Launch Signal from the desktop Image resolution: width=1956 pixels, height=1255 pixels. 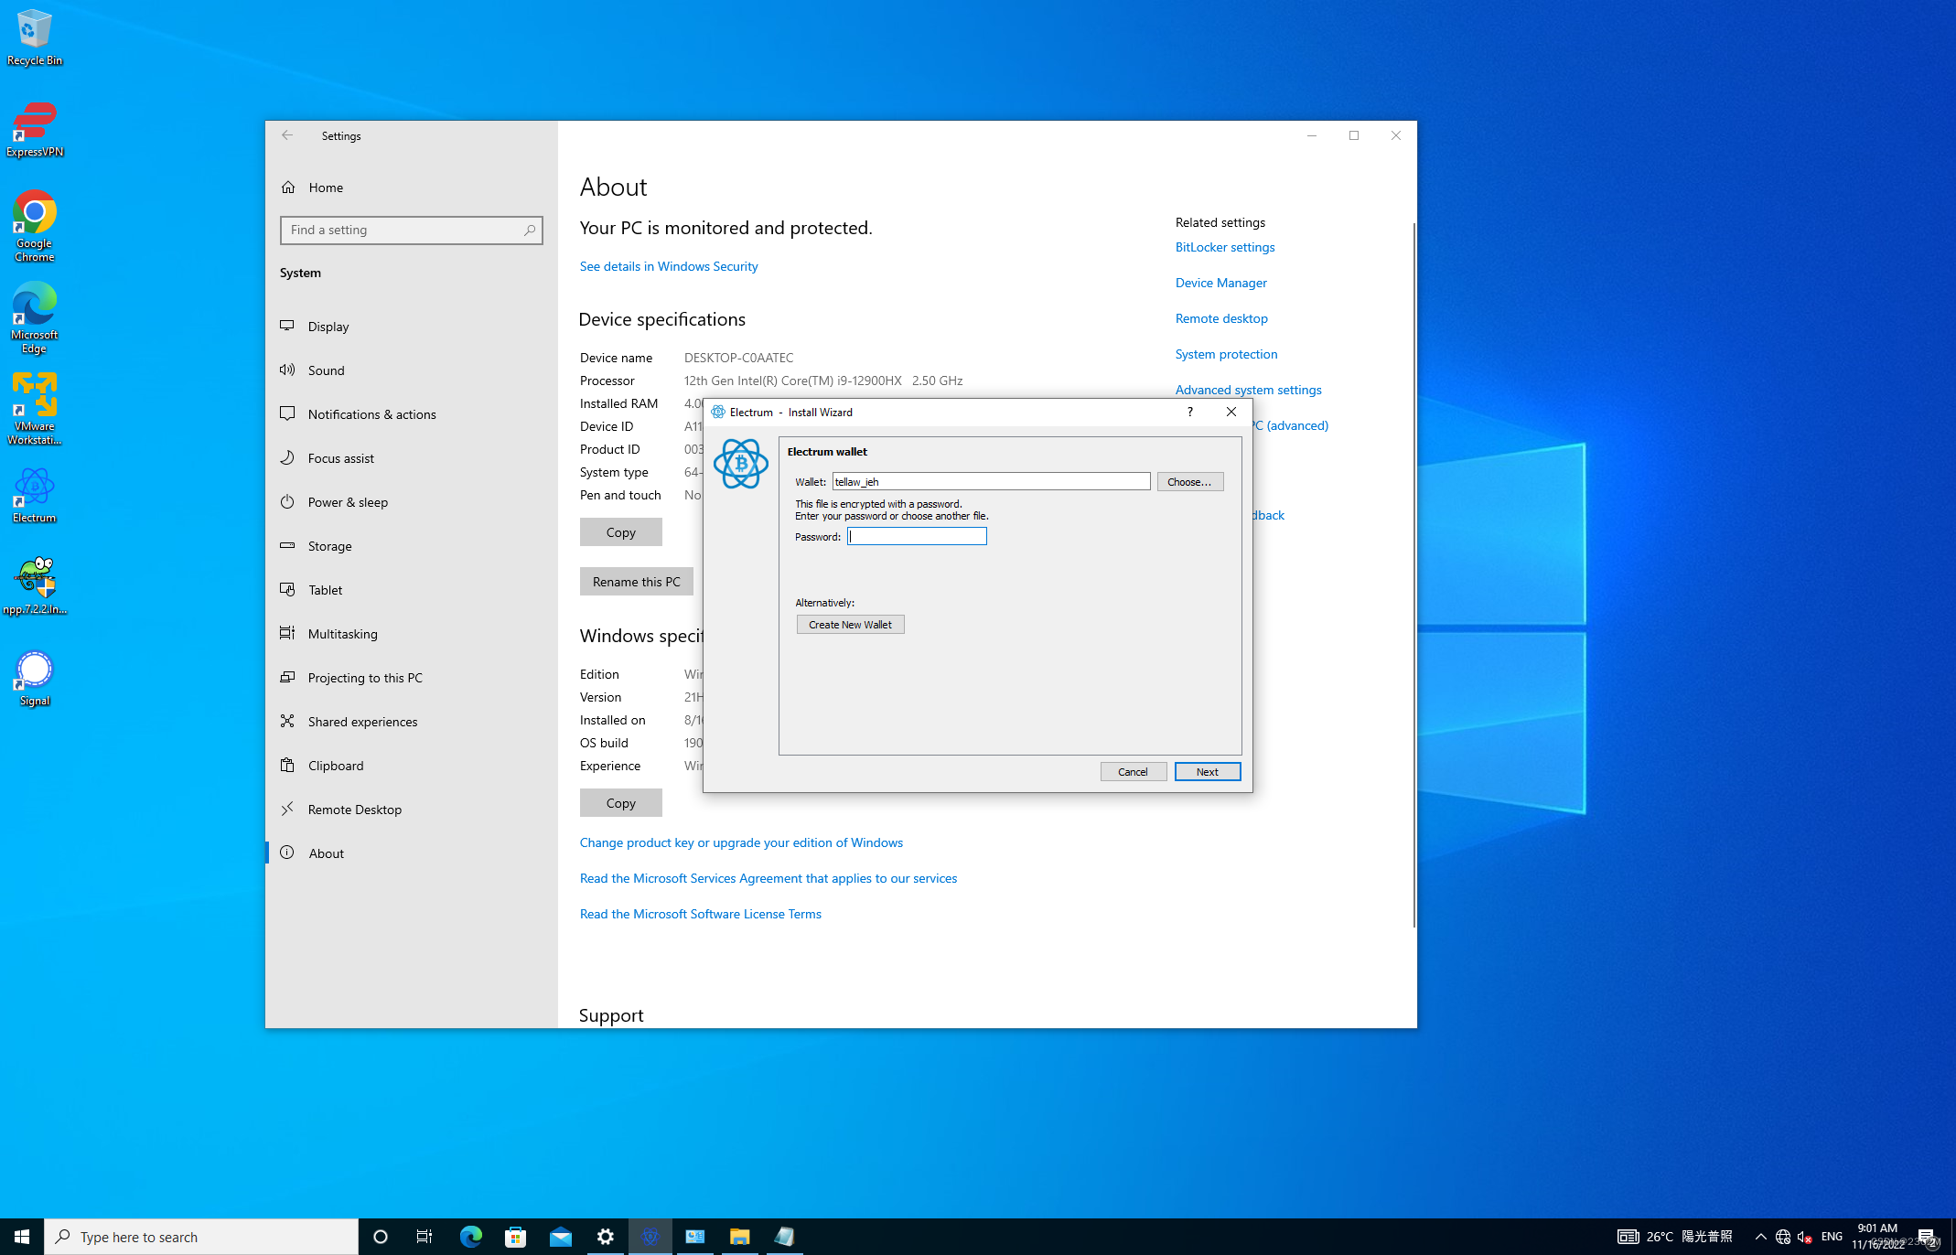pos(34,677)
